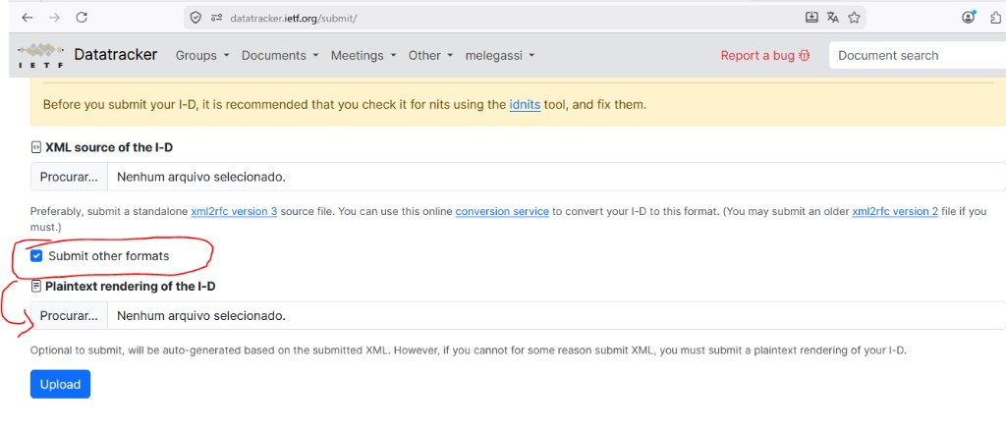This screenshot has width=1006, height=427.
Task: Click the blue Upload button
Action: (x=60, y=384)
